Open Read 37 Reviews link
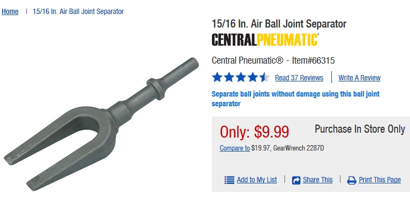The width and height of the screenshot is (410, 219). point(299,78)
